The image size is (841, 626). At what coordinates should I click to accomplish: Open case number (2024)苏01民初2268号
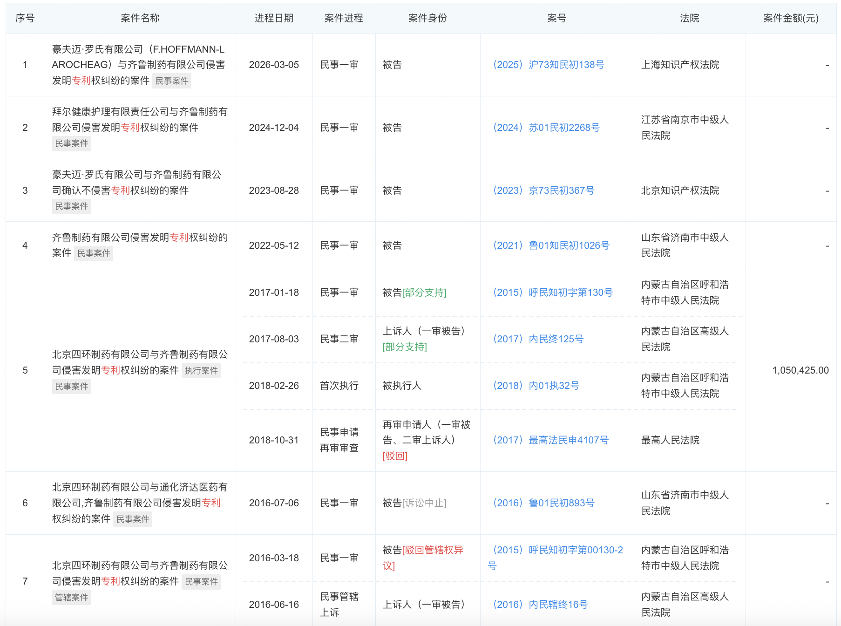pyautogui.click(x=546, y=128)
